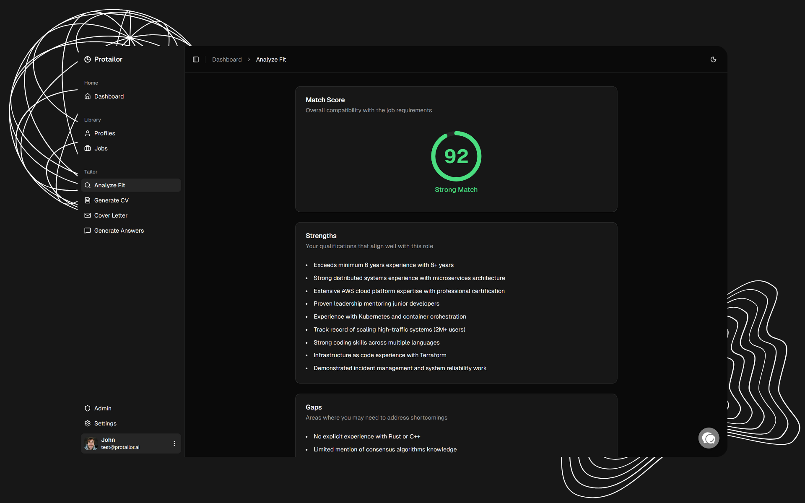Image resolution: width=805 pixels, height=503 pixels.
Task: Open the three-dot menu next to John
Action: click(174, 443)
